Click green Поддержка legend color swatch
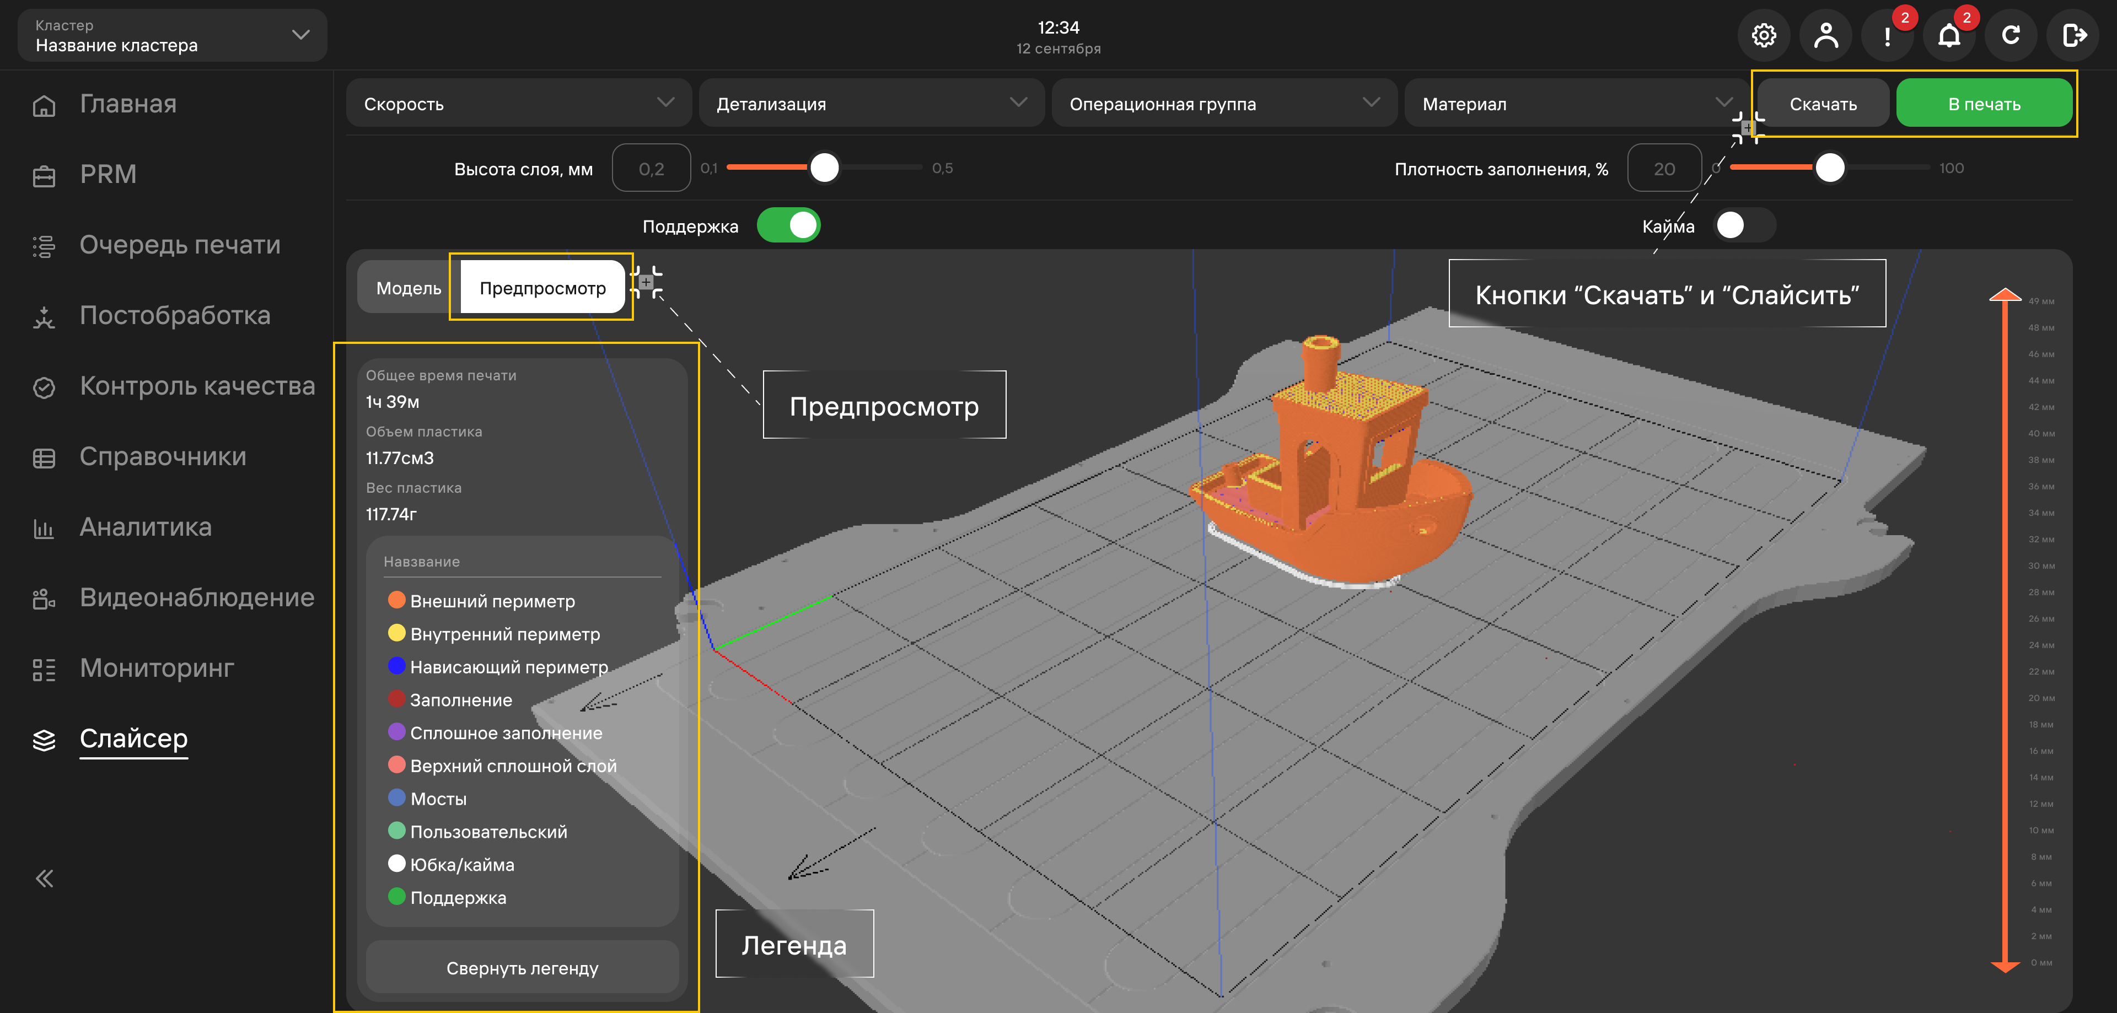 (x=396, y=896)
